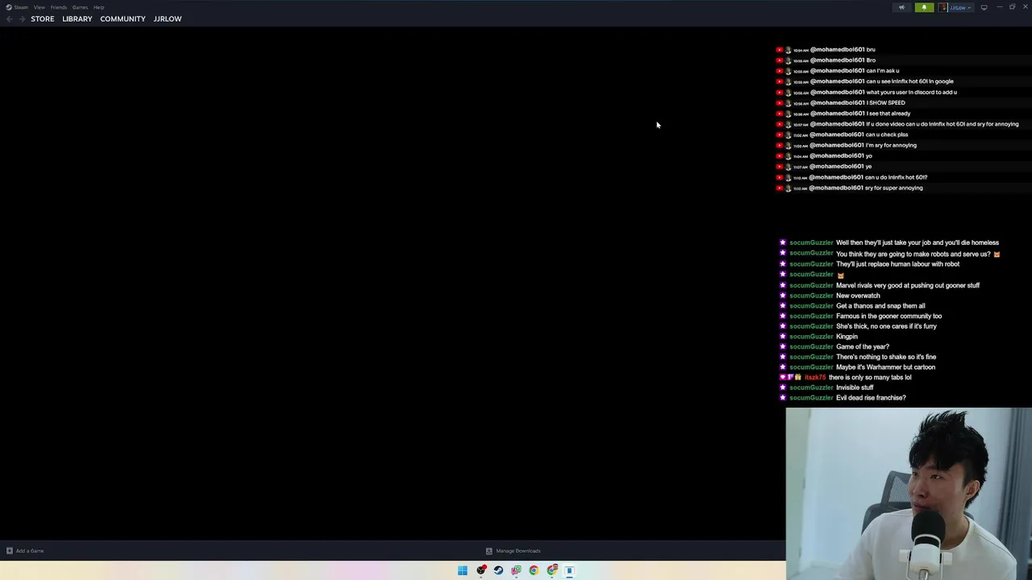The height and width of the screenshot is (580, 1032).
Task: Open the green notifications bell
Action: click(924, 7)
